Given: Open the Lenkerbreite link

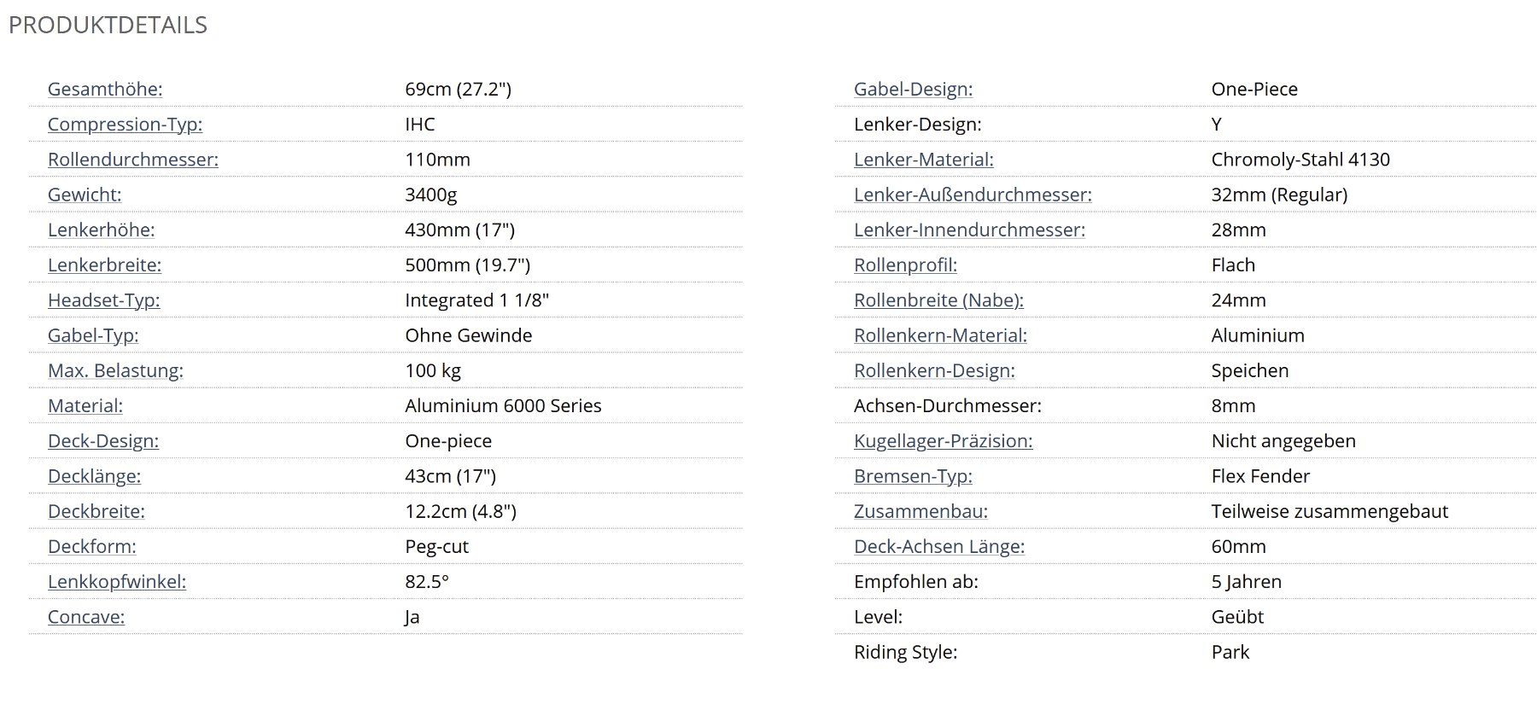Looking at the screenshot, I should coord(104,265).
